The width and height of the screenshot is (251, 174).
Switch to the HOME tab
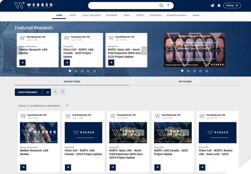tap(59, 16)
